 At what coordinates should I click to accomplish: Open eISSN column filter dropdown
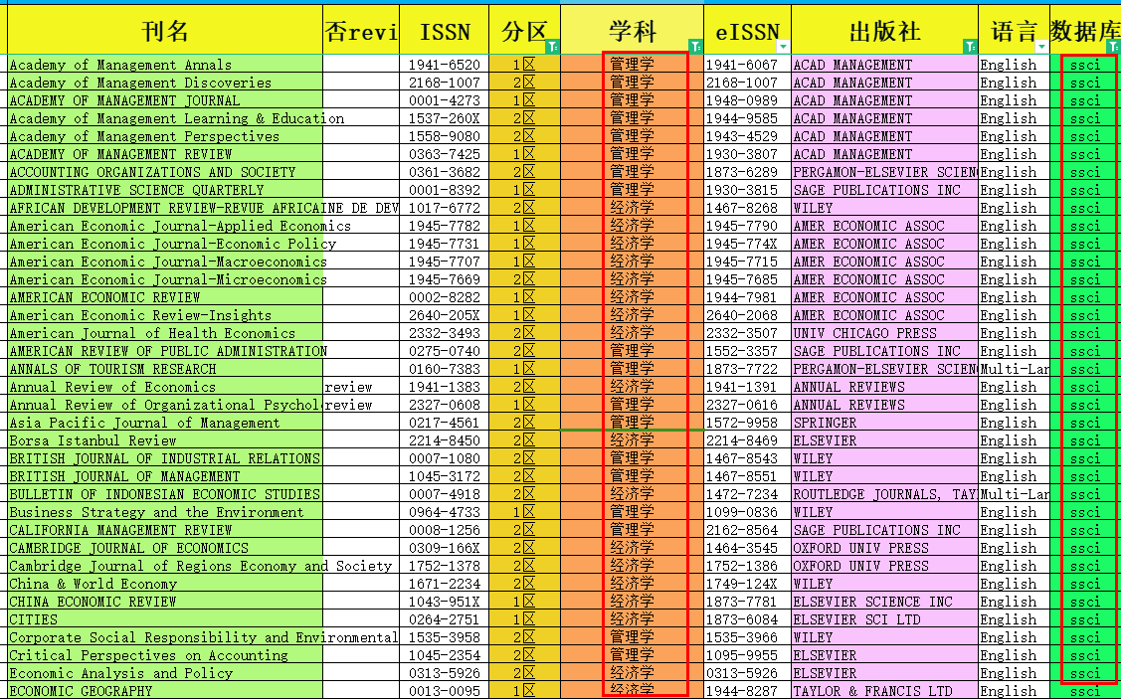point(783,47)
